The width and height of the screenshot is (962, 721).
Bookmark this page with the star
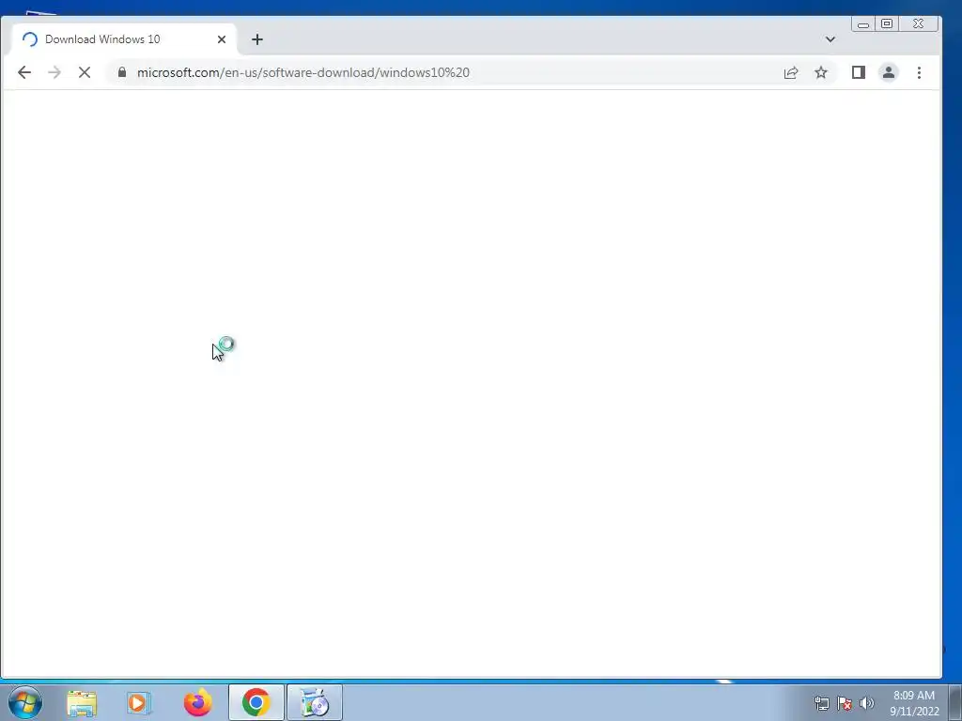(x=821, y=72)
